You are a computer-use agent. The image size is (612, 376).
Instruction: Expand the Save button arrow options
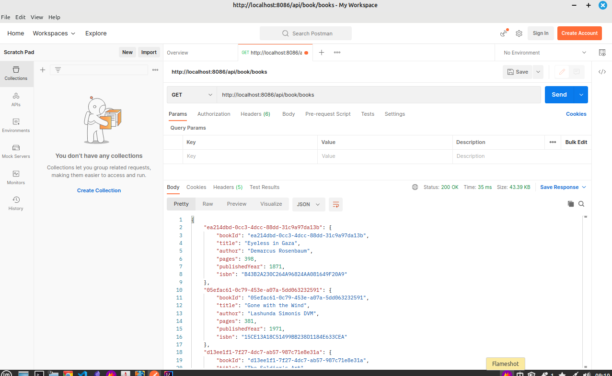[x=538, y=72]
